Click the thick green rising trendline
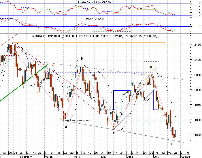This screenshot has width=202, height=158. coord(24,83)
